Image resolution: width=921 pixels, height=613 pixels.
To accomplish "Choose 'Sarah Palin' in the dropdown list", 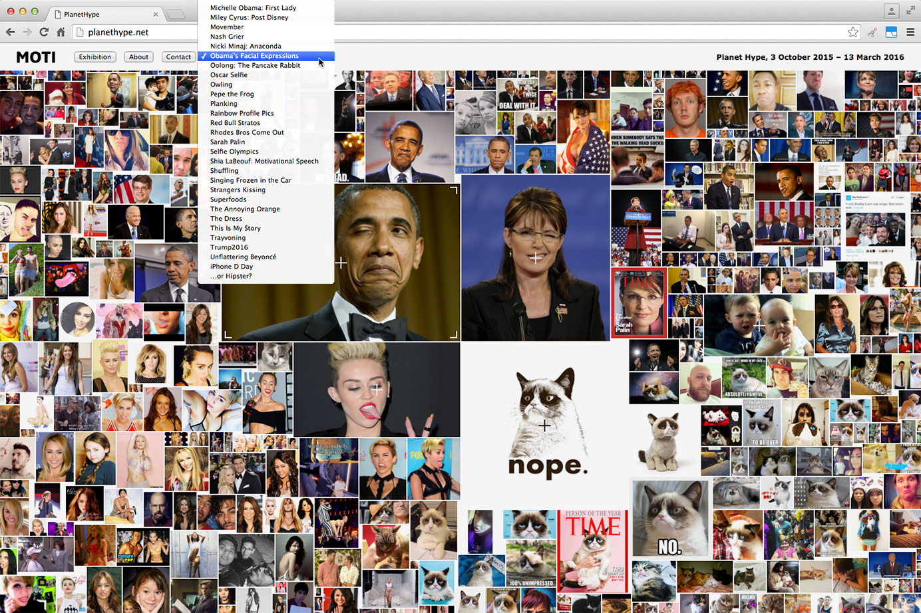I will coord(228,142).
